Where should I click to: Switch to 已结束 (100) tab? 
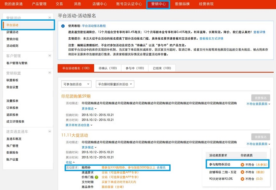(162, 68)
